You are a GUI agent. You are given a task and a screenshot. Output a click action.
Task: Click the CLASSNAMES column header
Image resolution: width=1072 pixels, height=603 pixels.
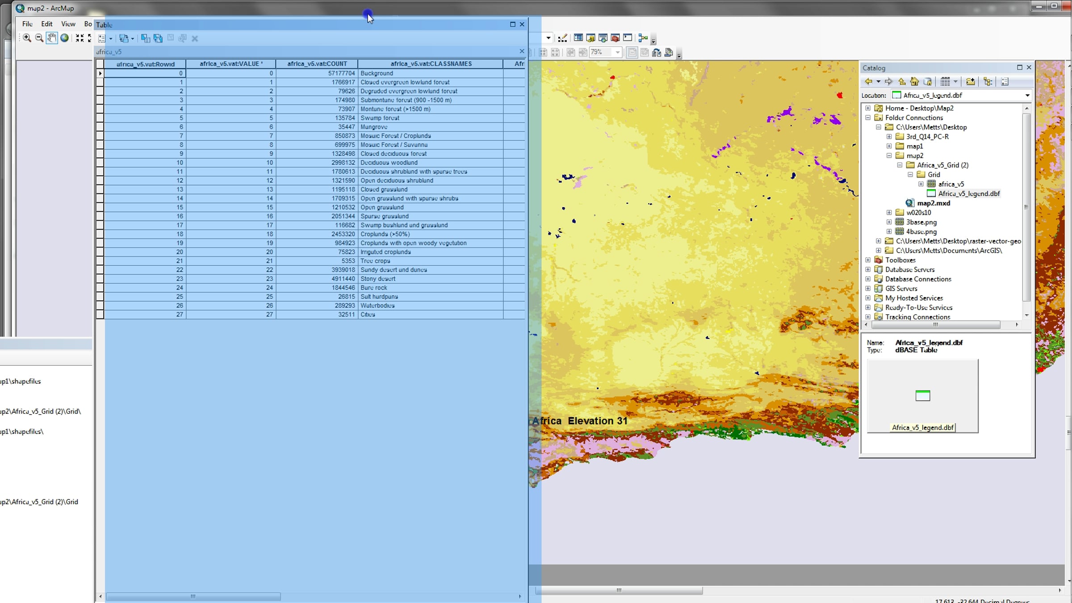coord(430,64)
